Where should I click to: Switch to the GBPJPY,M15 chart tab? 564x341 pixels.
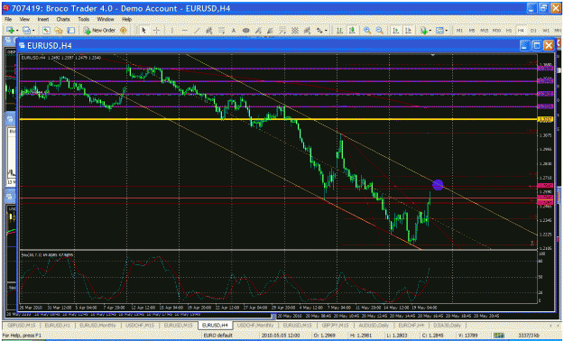coord(335,325)
